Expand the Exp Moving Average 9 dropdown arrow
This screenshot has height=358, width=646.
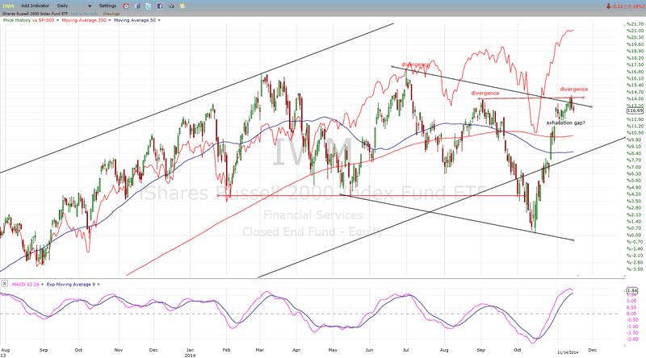99,285
